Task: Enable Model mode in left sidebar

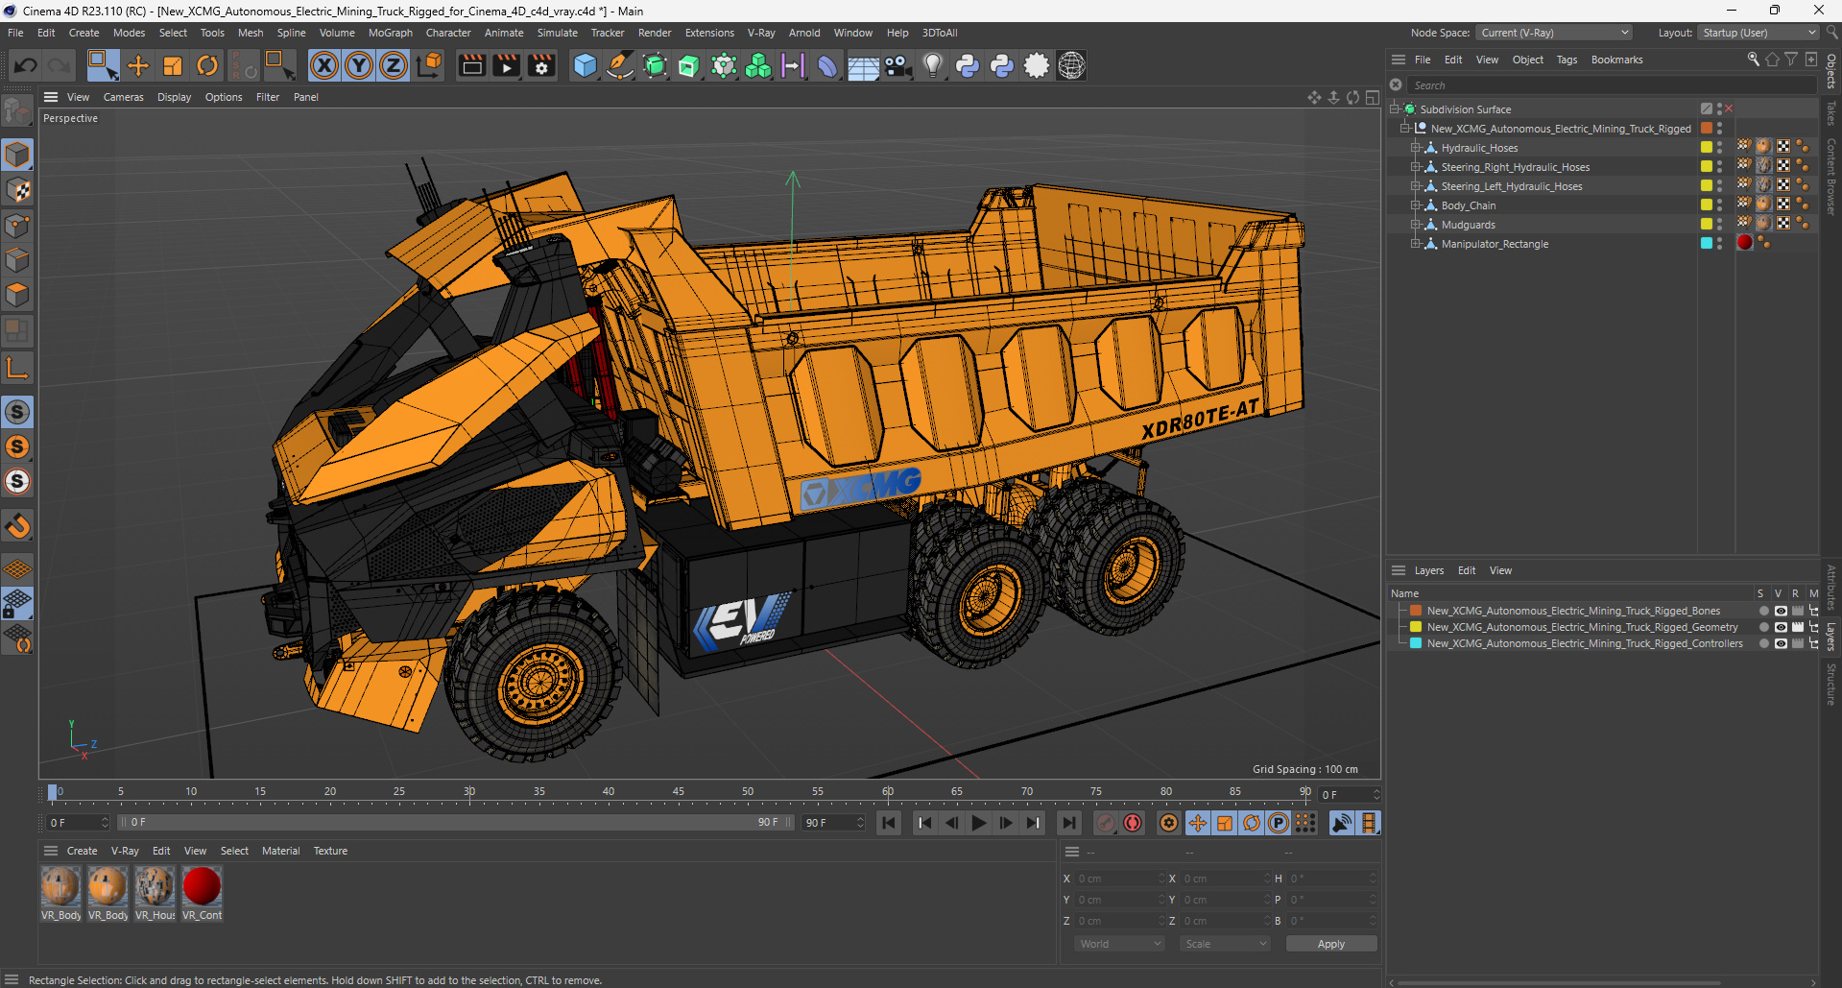Action: [x=17, y=155]
